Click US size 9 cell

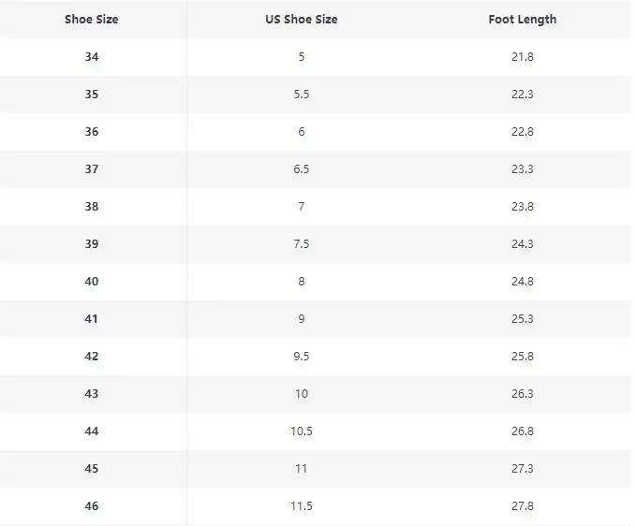pyautogui.click(x=302, y=319)
